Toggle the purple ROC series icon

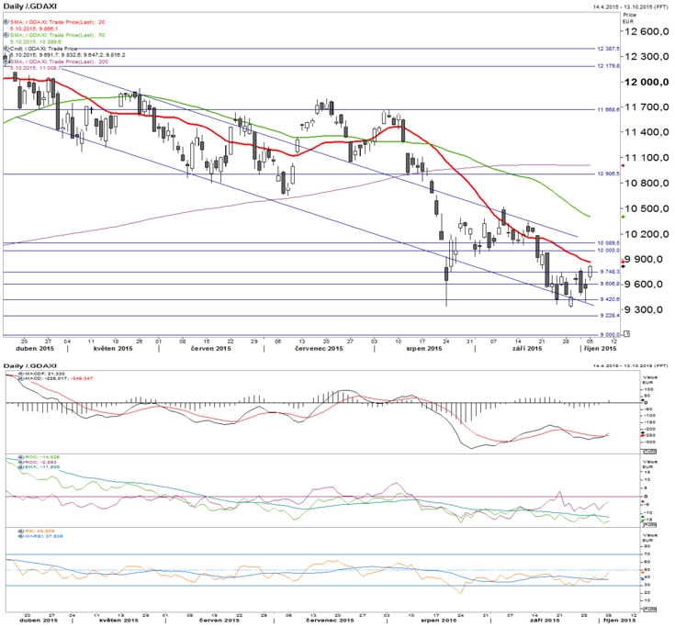[x=21, y=462]
